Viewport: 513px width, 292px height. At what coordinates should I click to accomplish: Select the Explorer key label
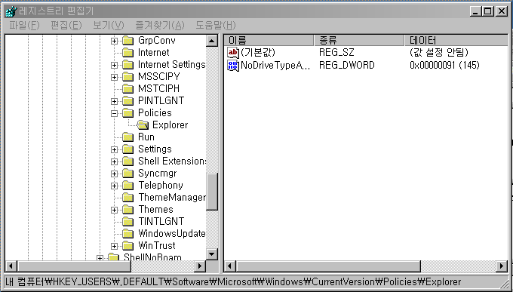tap(170, 125)
